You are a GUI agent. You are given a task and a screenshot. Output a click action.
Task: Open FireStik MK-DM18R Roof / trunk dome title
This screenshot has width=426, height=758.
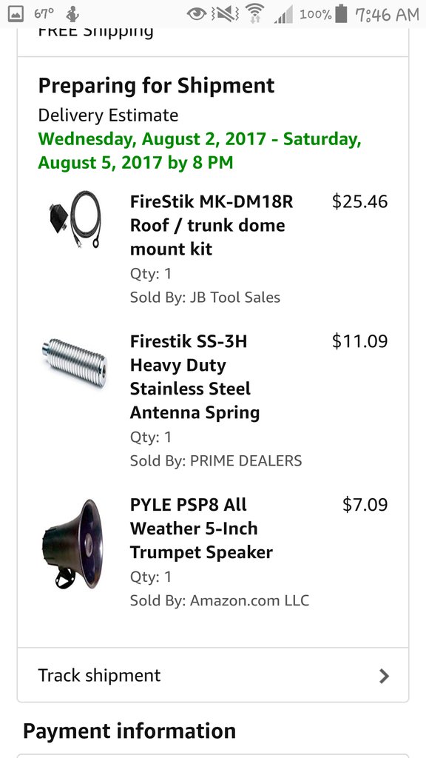pos(212,225)
